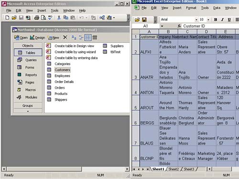The height and width of the screenshot is (179, 239).
Task: Select the Customers table
Action: [62, 70]
